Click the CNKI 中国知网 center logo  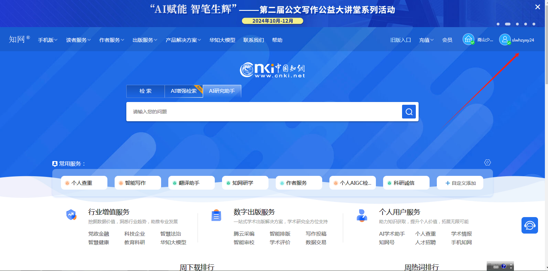click(272, 70)
